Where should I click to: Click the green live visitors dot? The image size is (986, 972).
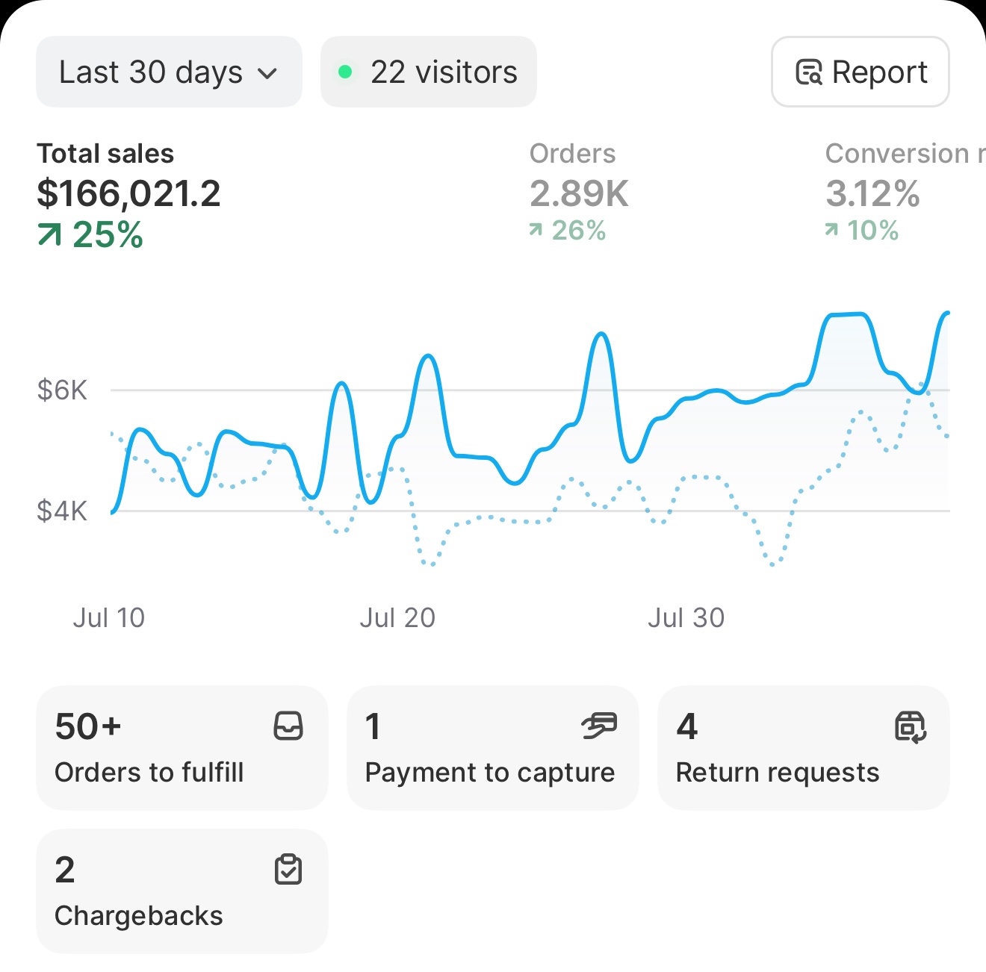click(346, 72)
